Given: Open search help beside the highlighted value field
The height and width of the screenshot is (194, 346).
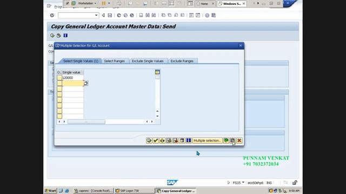Looking at the screenshot, I should pos(86,83).
